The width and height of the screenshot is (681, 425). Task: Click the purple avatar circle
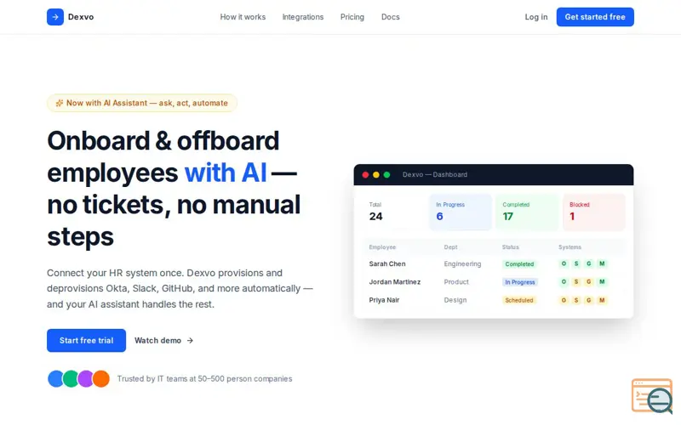pyautogui.click(x=86, y=378)
